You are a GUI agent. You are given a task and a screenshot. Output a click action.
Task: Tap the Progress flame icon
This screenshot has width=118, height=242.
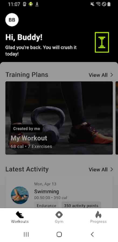(x=98, y=215)
